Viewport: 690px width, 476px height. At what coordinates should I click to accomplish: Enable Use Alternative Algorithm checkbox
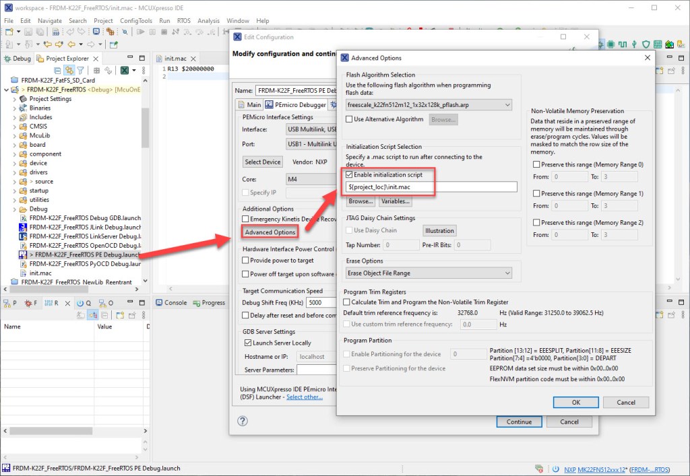[349, 119]
